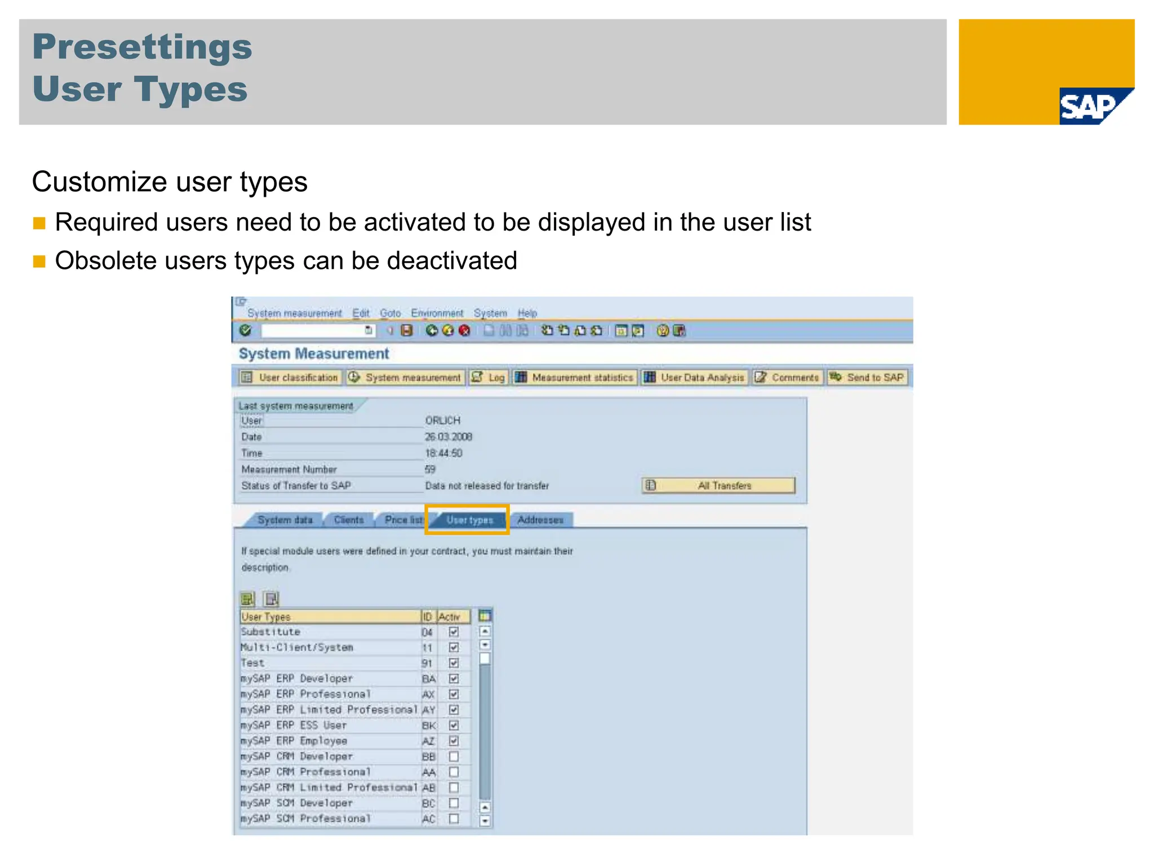Click the red Cancel icon
The height and width of the screenshot is (866, 1154).
tap(464, 330)
